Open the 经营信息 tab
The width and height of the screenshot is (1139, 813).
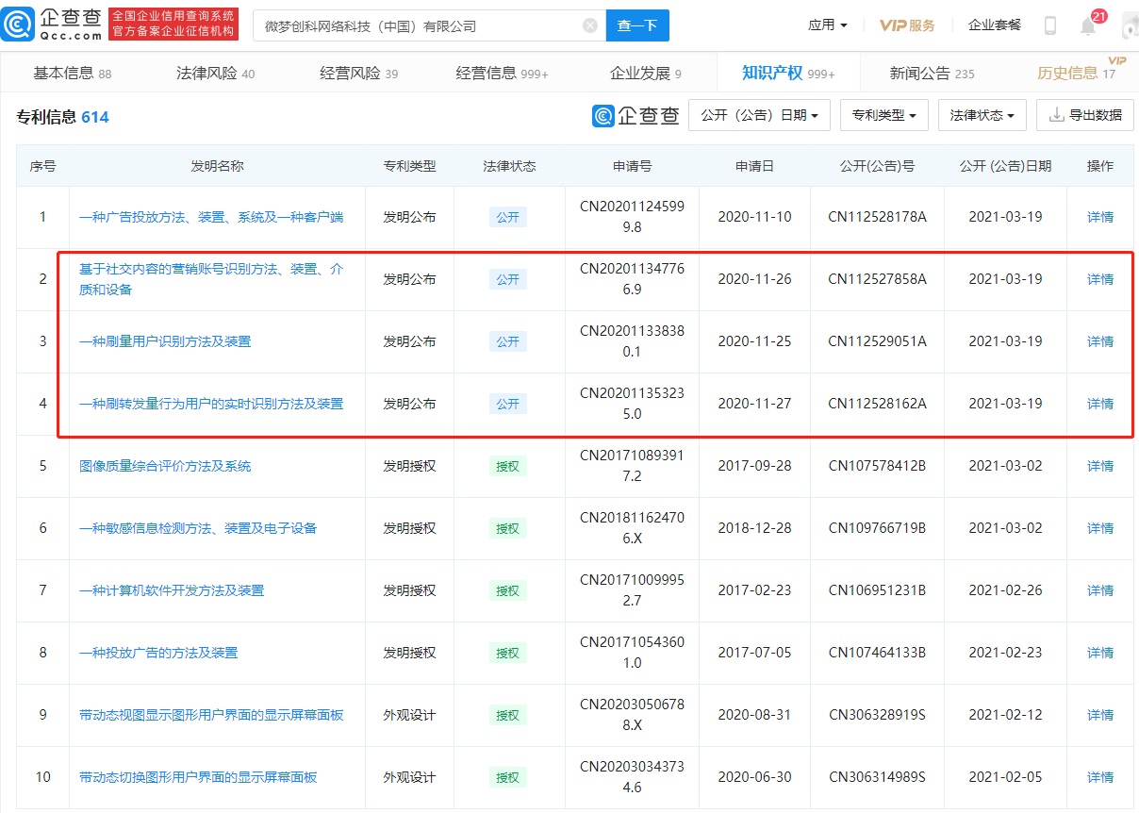point(502,74)
